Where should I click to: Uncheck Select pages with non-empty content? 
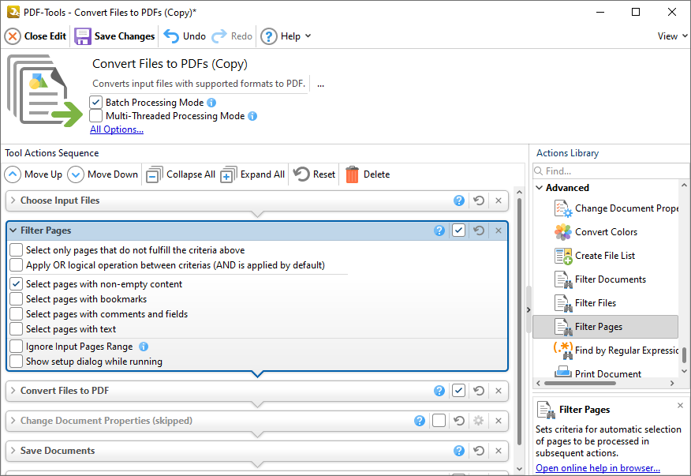click(x=17, y=284)
